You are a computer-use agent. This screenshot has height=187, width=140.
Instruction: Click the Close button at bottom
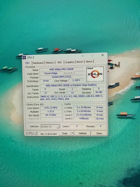[99, 133]
